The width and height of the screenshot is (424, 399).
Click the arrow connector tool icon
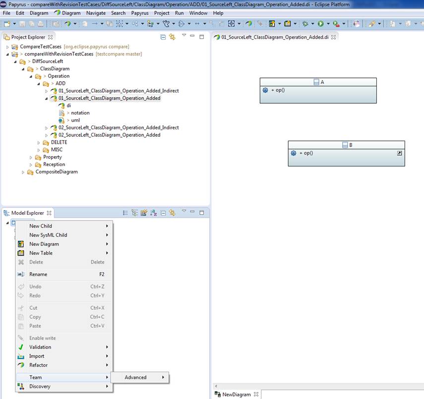[x=95, y=24]
